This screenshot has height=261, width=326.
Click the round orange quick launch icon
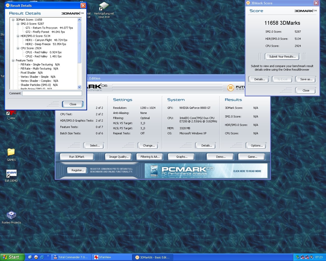pos(36,257)
